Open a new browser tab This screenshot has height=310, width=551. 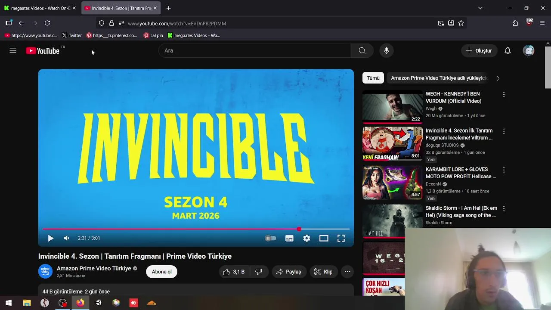click(168, 8)
